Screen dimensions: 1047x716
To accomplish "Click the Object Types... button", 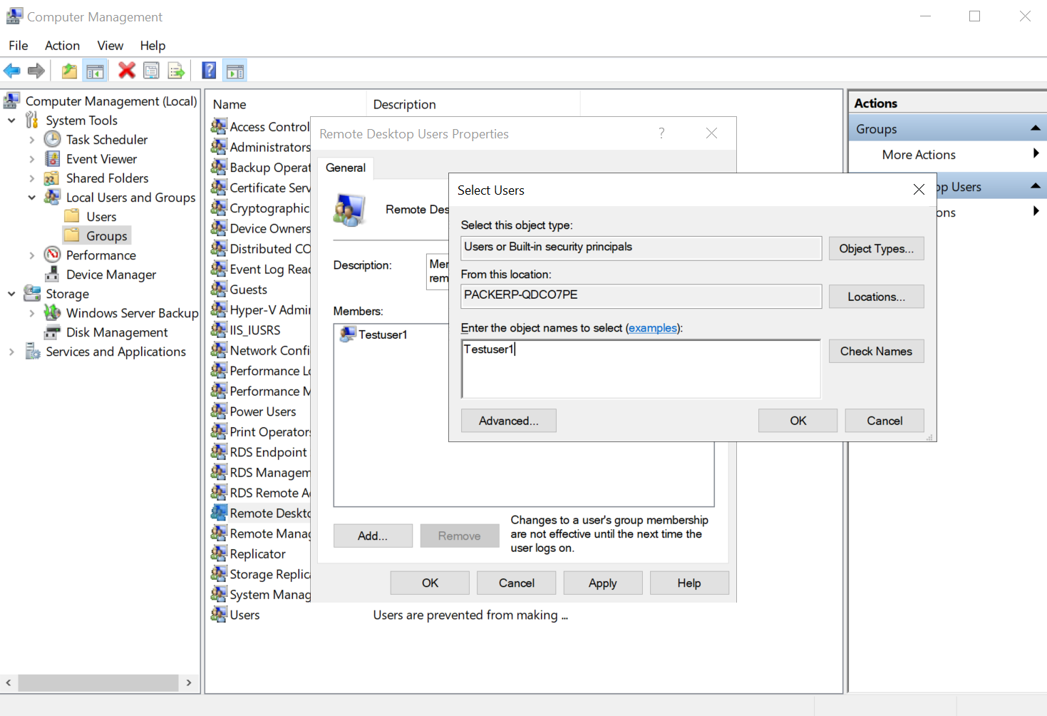I will click(876, 248).
